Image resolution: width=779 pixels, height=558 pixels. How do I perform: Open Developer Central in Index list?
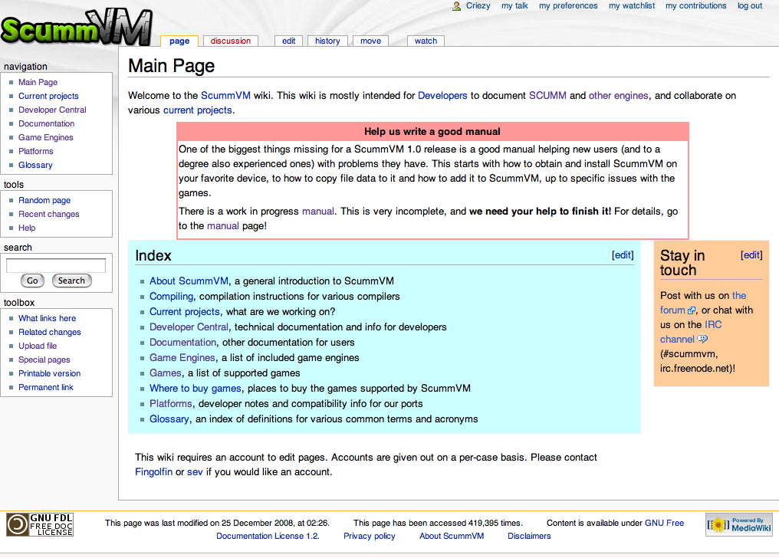click(189, 327)
